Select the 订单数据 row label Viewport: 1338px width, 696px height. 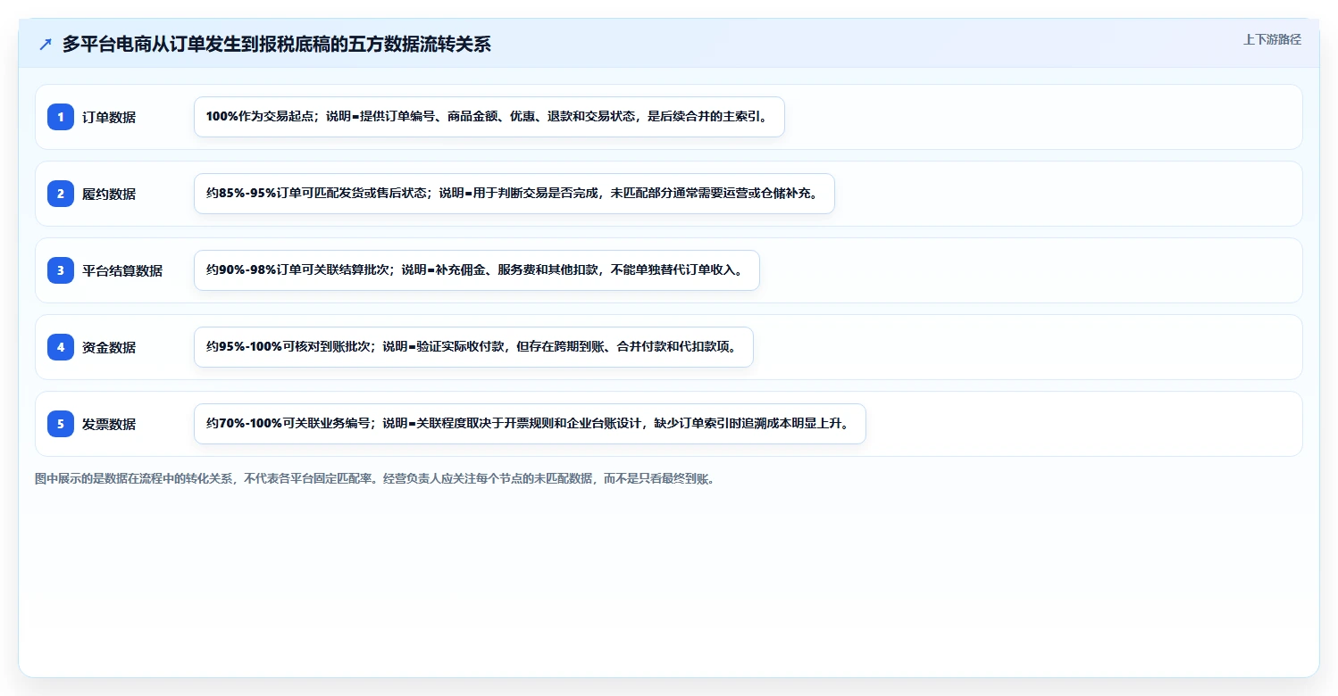pyautogui.click(x=109, y=117)
